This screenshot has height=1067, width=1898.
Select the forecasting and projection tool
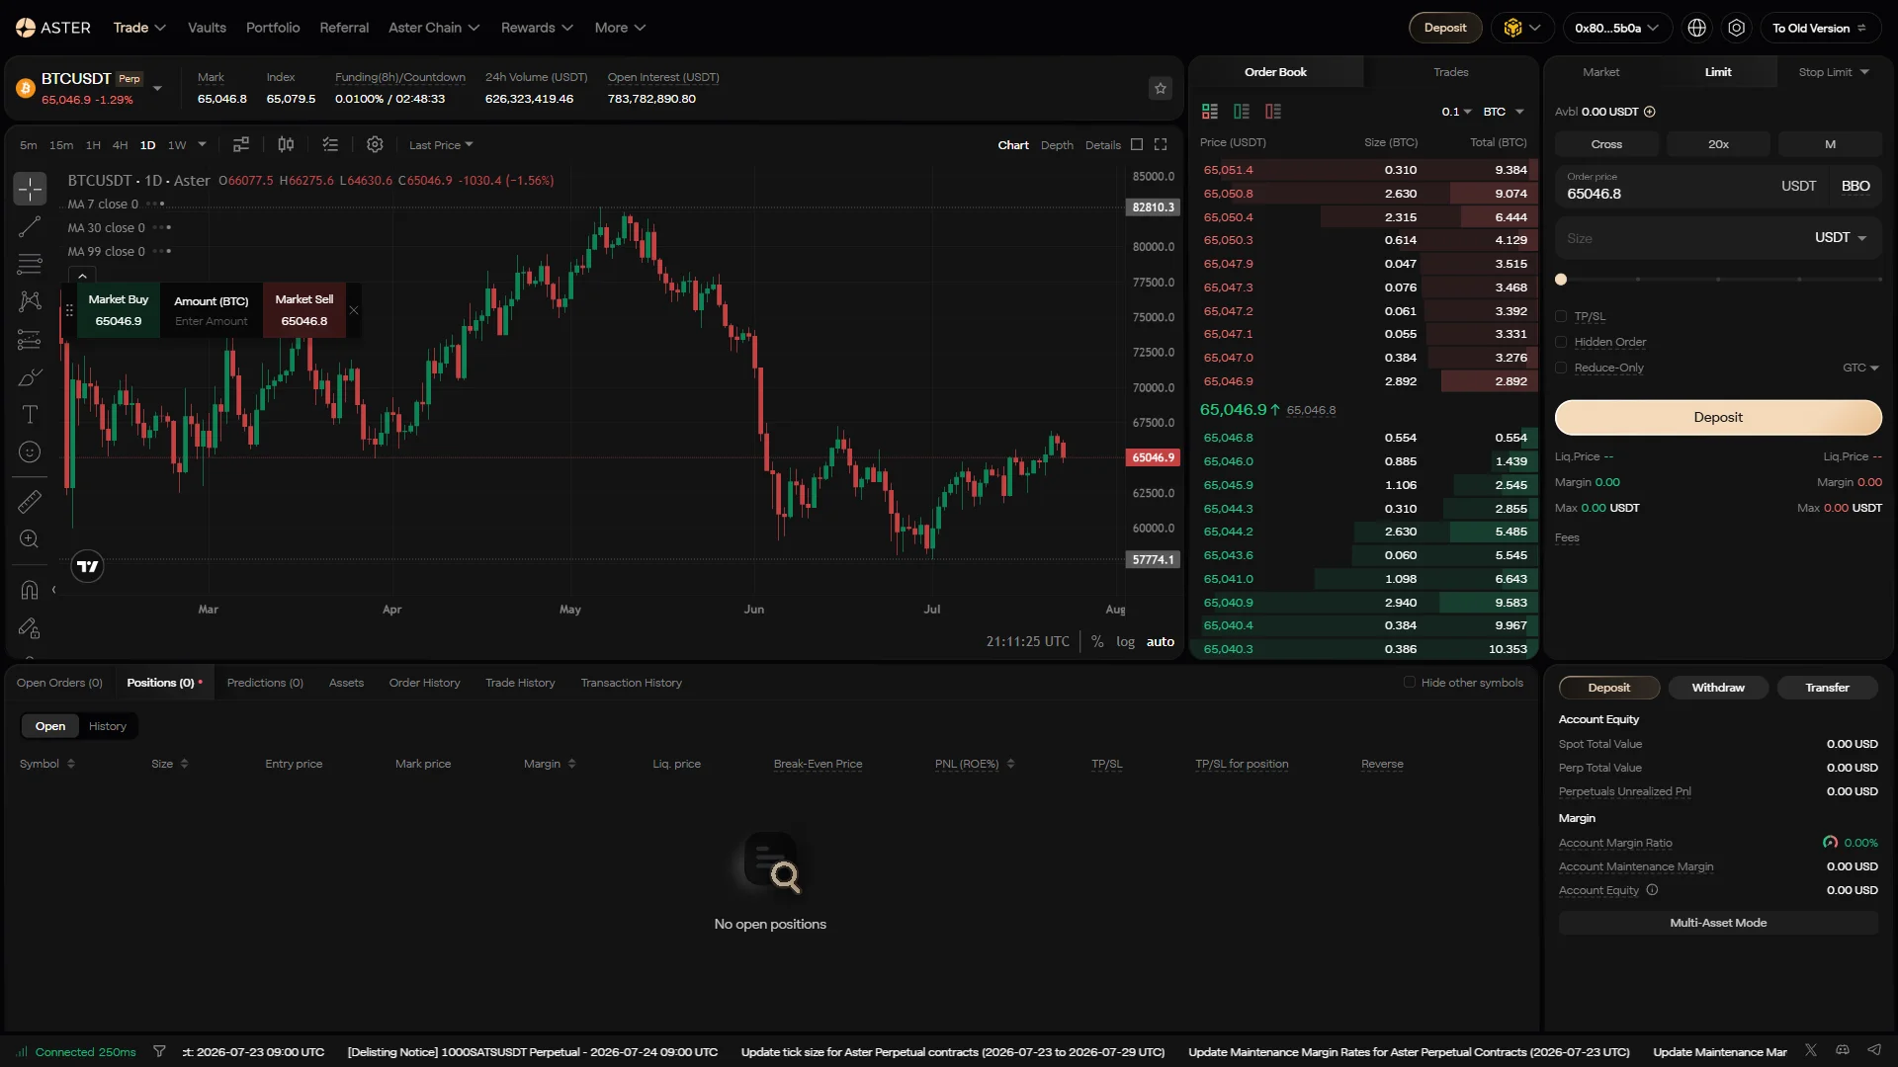tap(30, 340)
